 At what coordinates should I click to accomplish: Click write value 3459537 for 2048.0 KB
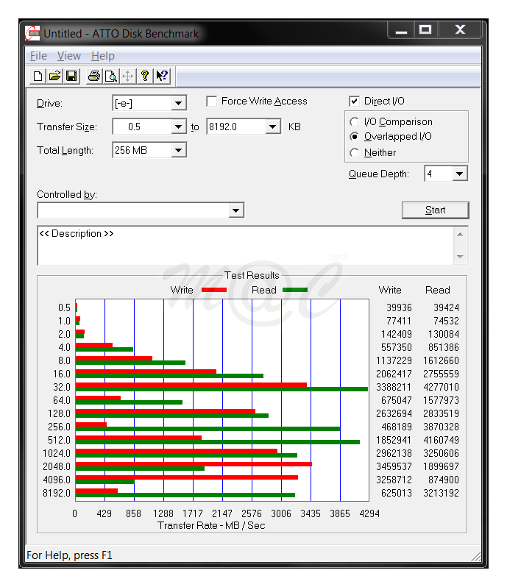pos(394,466)
